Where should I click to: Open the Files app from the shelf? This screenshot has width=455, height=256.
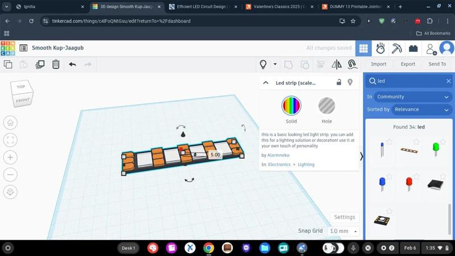tap(264, 248)
